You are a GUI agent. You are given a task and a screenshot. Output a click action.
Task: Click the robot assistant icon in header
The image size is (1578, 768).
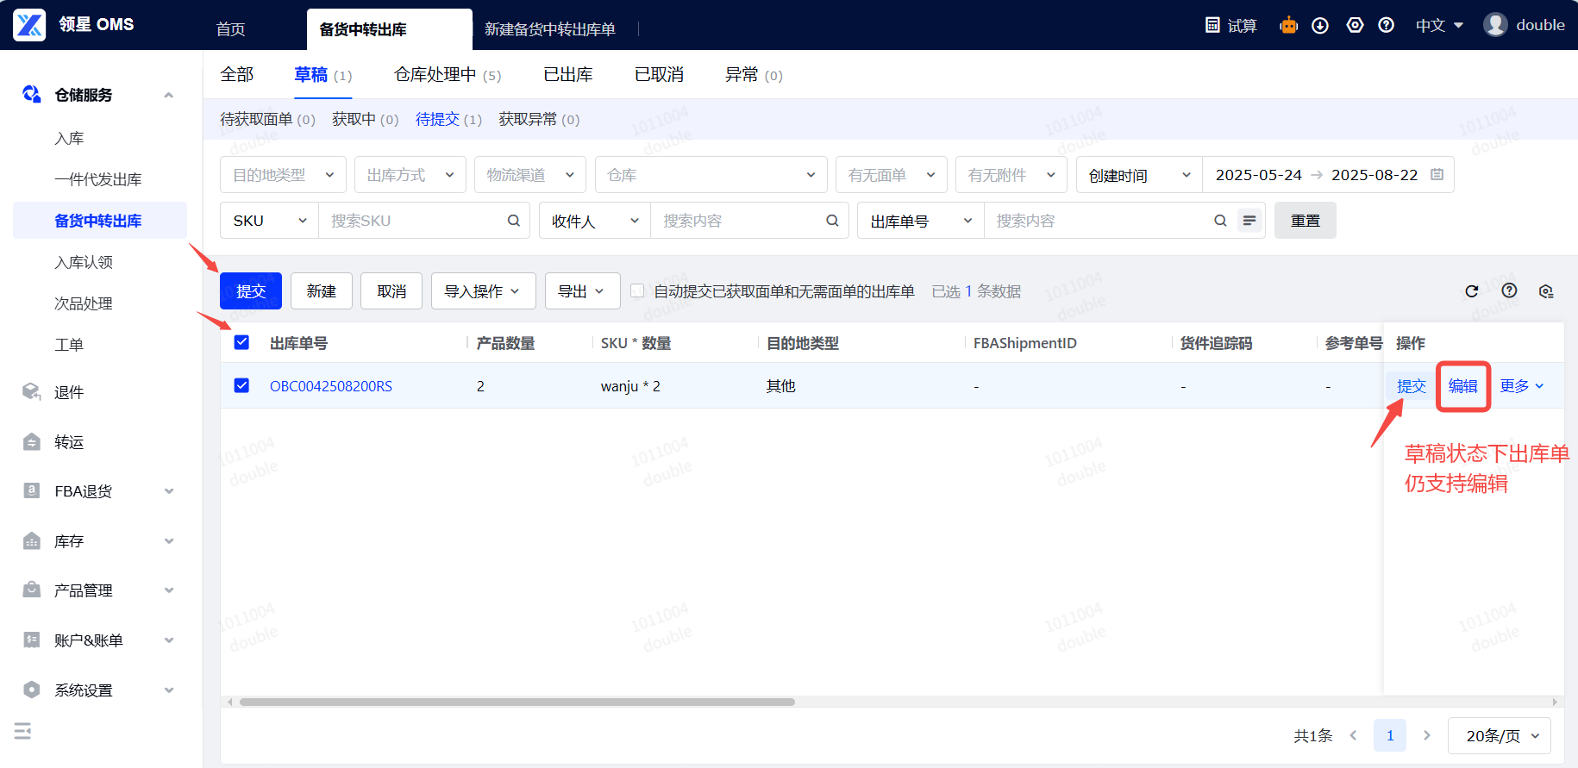(1288, 25)
